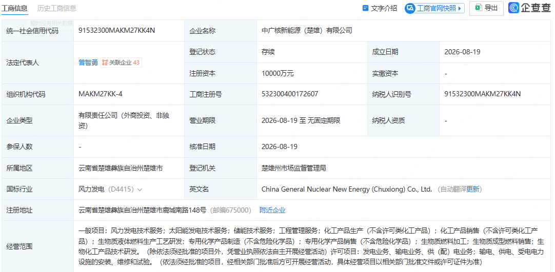
Task: Select organization code MAKM27KK-4
Action: coord(101,94)
